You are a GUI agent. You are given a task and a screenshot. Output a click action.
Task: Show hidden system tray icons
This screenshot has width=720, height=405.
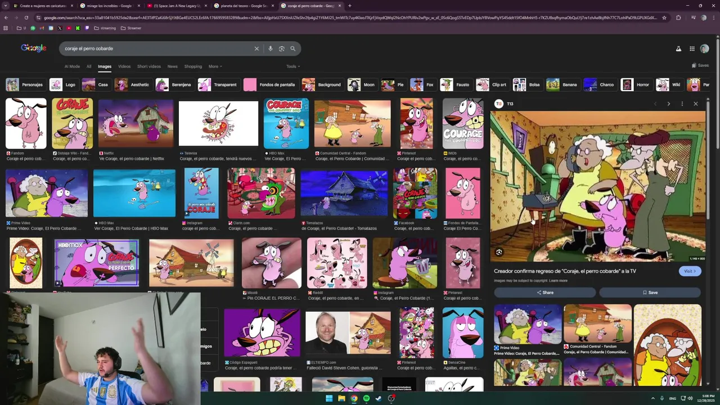point(653,398)
